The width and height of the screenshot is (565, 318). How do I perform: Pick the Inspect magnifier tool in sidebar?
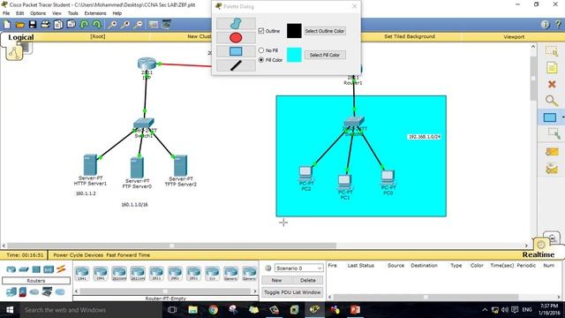[552, 100]
